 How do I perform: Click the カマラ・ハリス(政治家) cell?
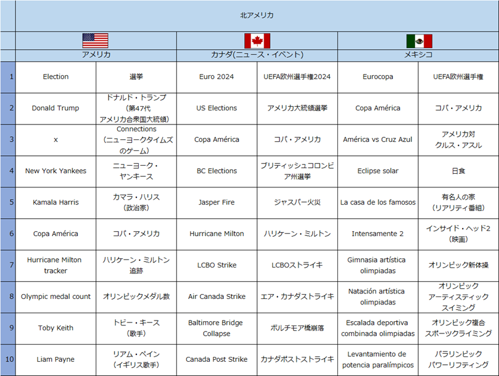click(x=136, y=202)
